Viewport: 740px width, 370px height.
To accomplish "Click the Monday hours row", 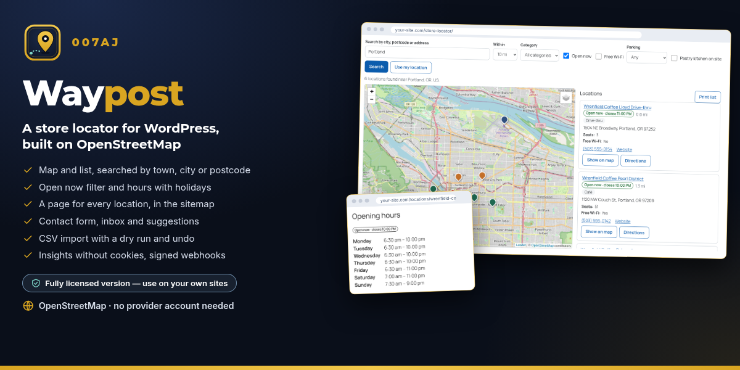I will [388, 240].
